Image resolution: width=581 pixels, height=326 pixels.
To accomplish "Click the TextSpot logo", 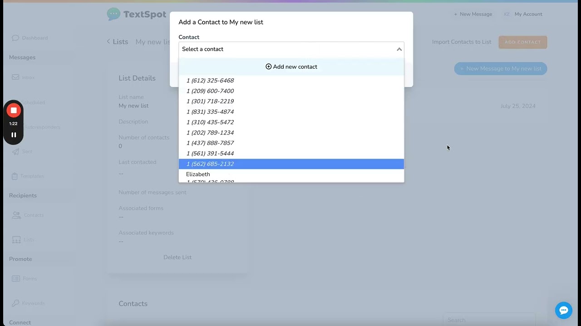I will coord(137,14).
